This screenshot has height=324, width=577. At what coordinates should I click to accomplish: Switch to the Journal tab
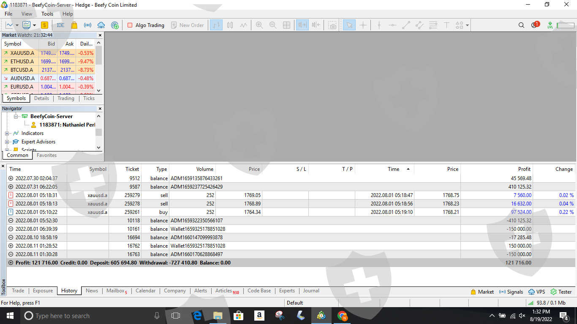311,291
